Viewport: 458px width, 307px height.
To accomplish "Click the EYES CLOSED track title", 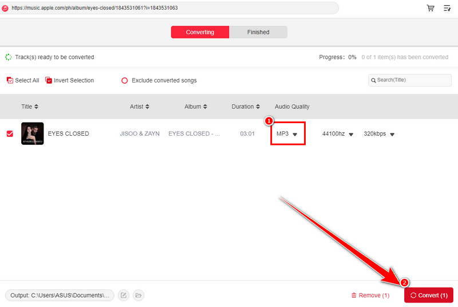I will pyautogui.click(x=68, y=134).
